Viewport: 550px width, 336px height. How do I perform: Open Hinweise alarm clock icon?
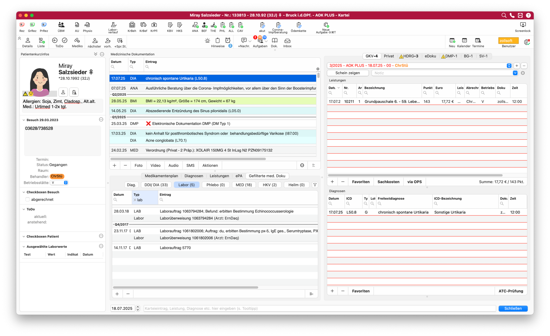[228, 41]
